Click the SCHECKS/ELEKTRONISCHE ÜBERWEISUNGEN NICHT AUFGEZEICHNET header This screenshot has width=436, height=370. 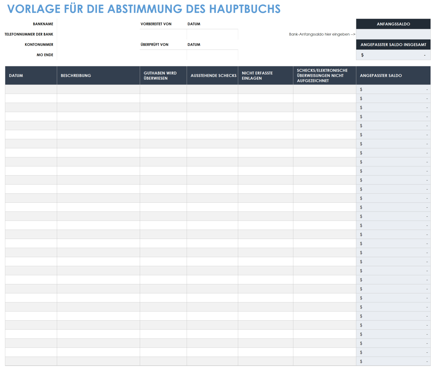pos(325,75)
